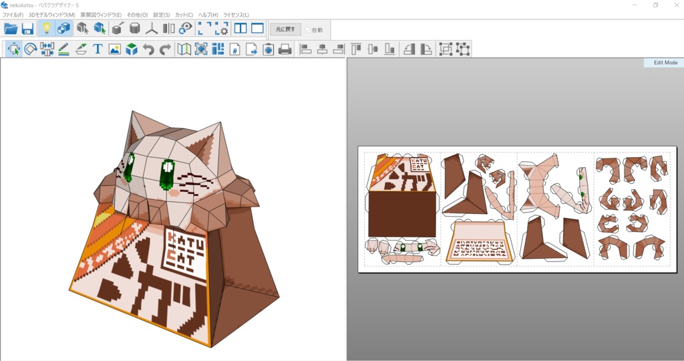Save the project using the floppy disk icon
Viewport: 684px width, 361px height.
27,29
